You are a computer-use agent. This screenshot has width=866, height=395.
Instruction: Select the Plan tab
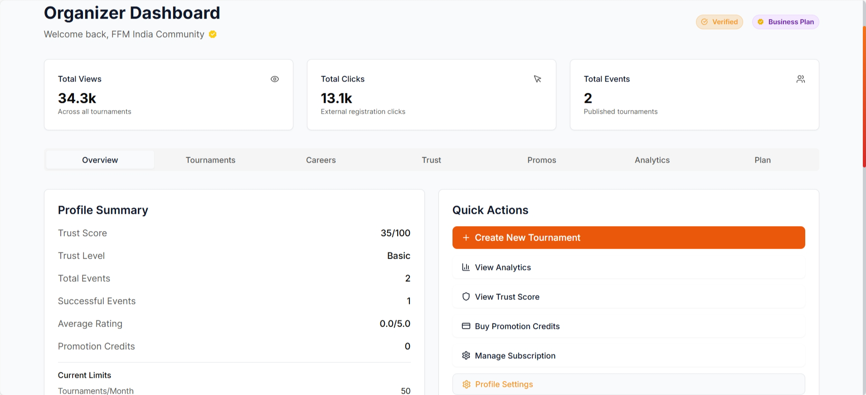(763, 160)
